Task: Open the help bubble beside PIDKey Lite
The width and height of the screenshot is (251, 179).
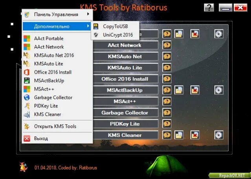Action: tap(167, 124)
